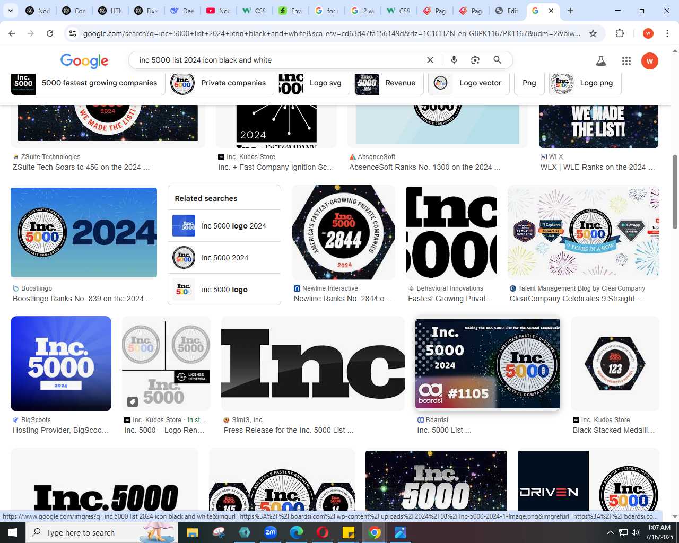679x543 pixels.
Task: Select related search 'inc 5000 logo 2024'
Action: [224, 226]
